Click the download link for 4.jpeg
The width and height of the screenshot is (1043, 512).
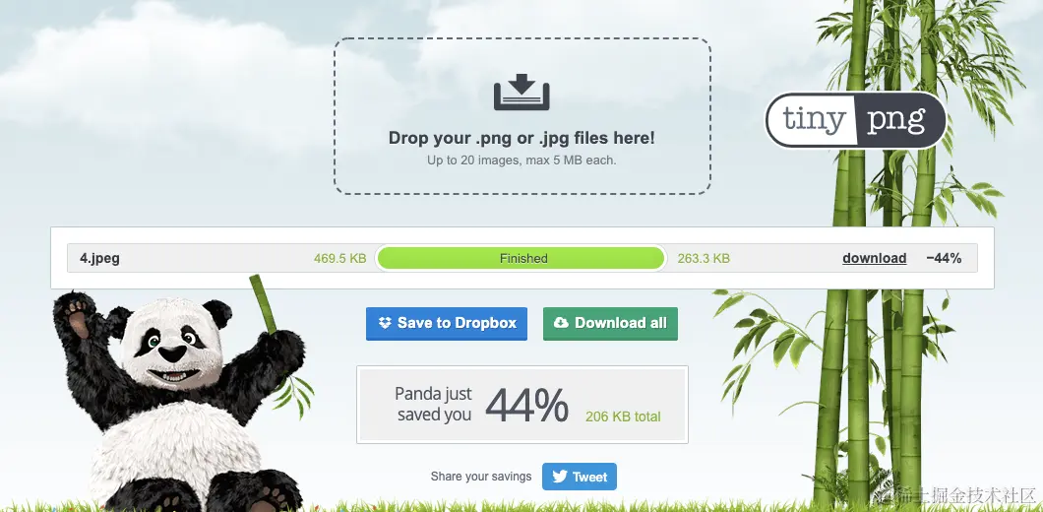click(874, 258)
